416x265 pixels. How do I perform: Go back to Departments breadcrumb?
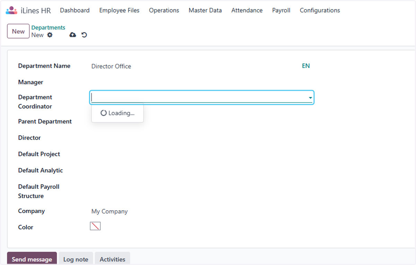pos(48,28)
